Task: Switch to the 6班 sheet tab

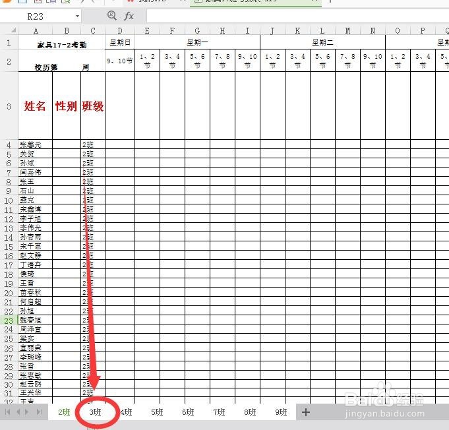Action: (188, 412)
